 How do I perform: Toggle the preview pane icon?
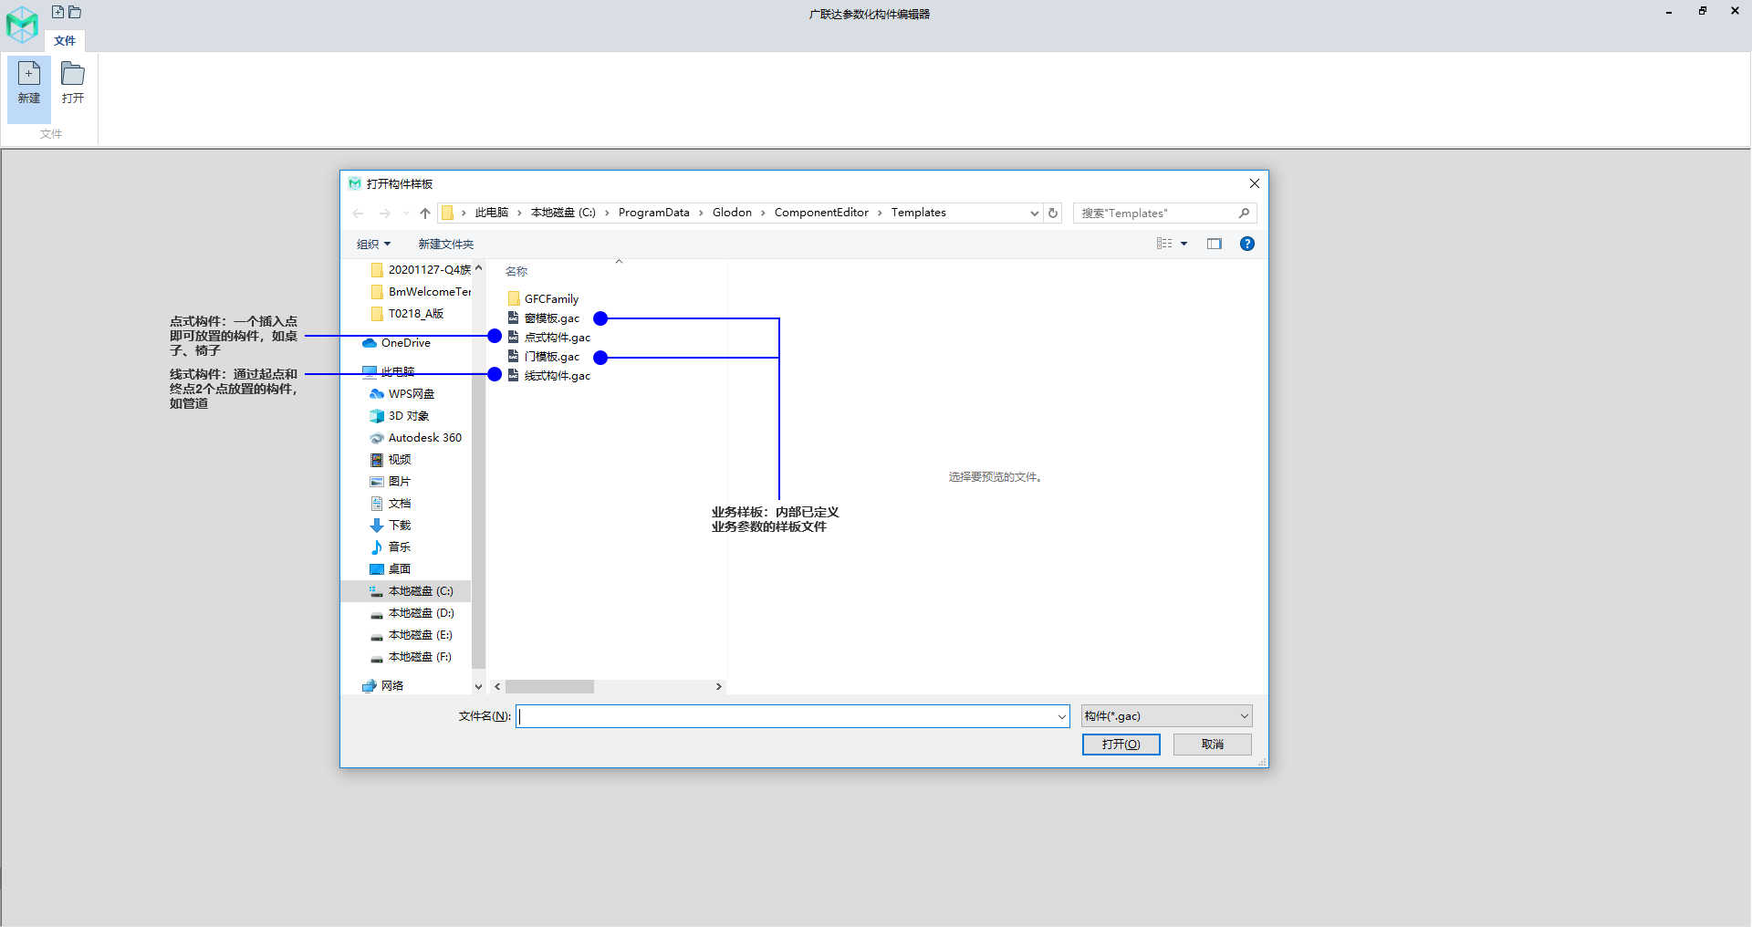[x=1215, y=244]
